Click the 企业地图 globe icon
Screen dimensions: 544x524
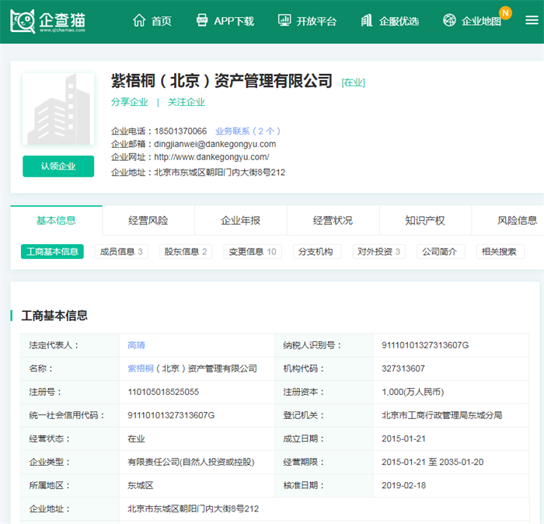pos(449,20)
